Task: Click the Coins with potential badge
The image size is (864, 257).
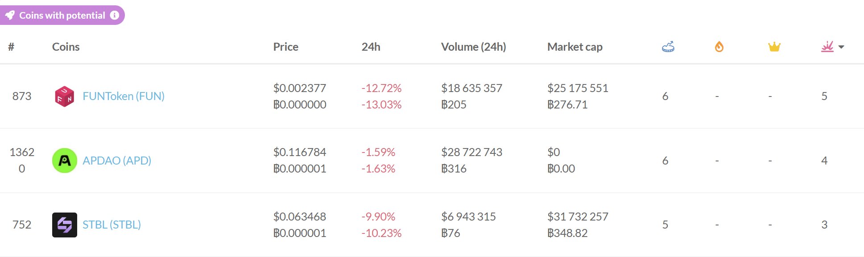Action: (62, 15)
